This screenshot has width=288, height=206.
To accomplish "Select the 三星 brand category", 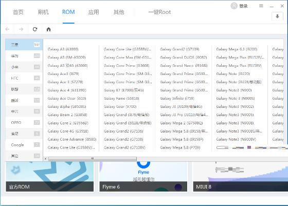I will [24, 45].
